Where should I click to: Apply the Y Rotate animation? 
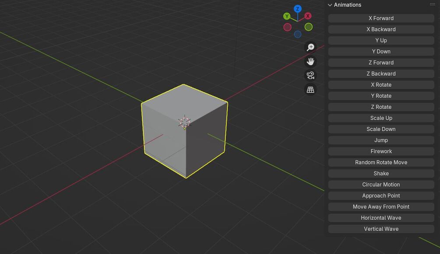381,96
